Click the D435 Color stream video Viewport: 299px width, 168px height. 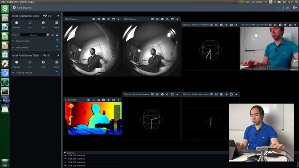click(269, 49)
